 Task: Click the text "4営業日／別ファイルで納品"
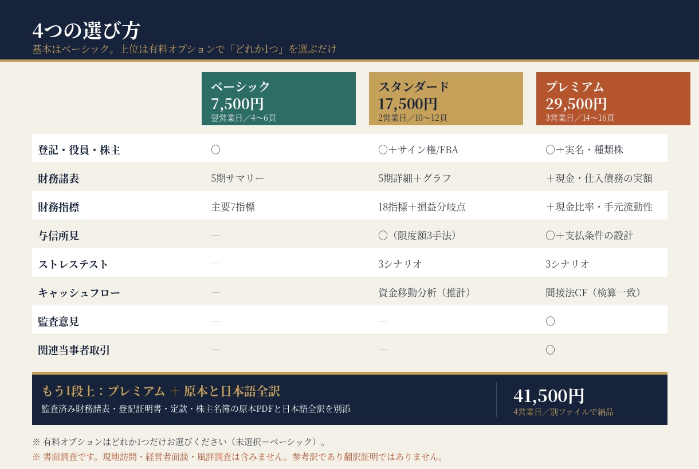563,412
